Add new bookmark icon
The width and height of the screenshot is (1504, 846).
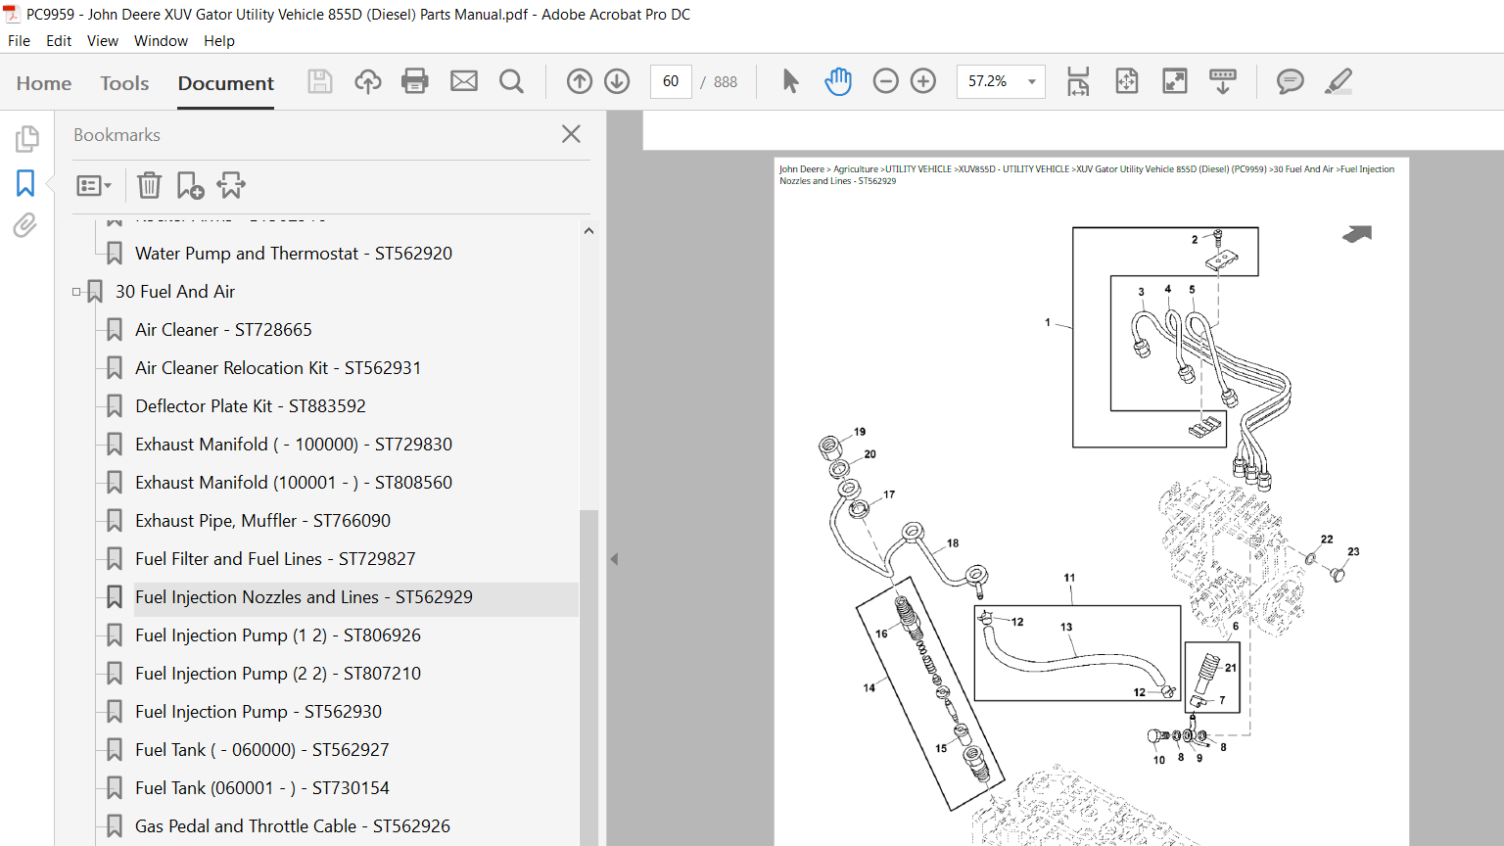point(190,185)
